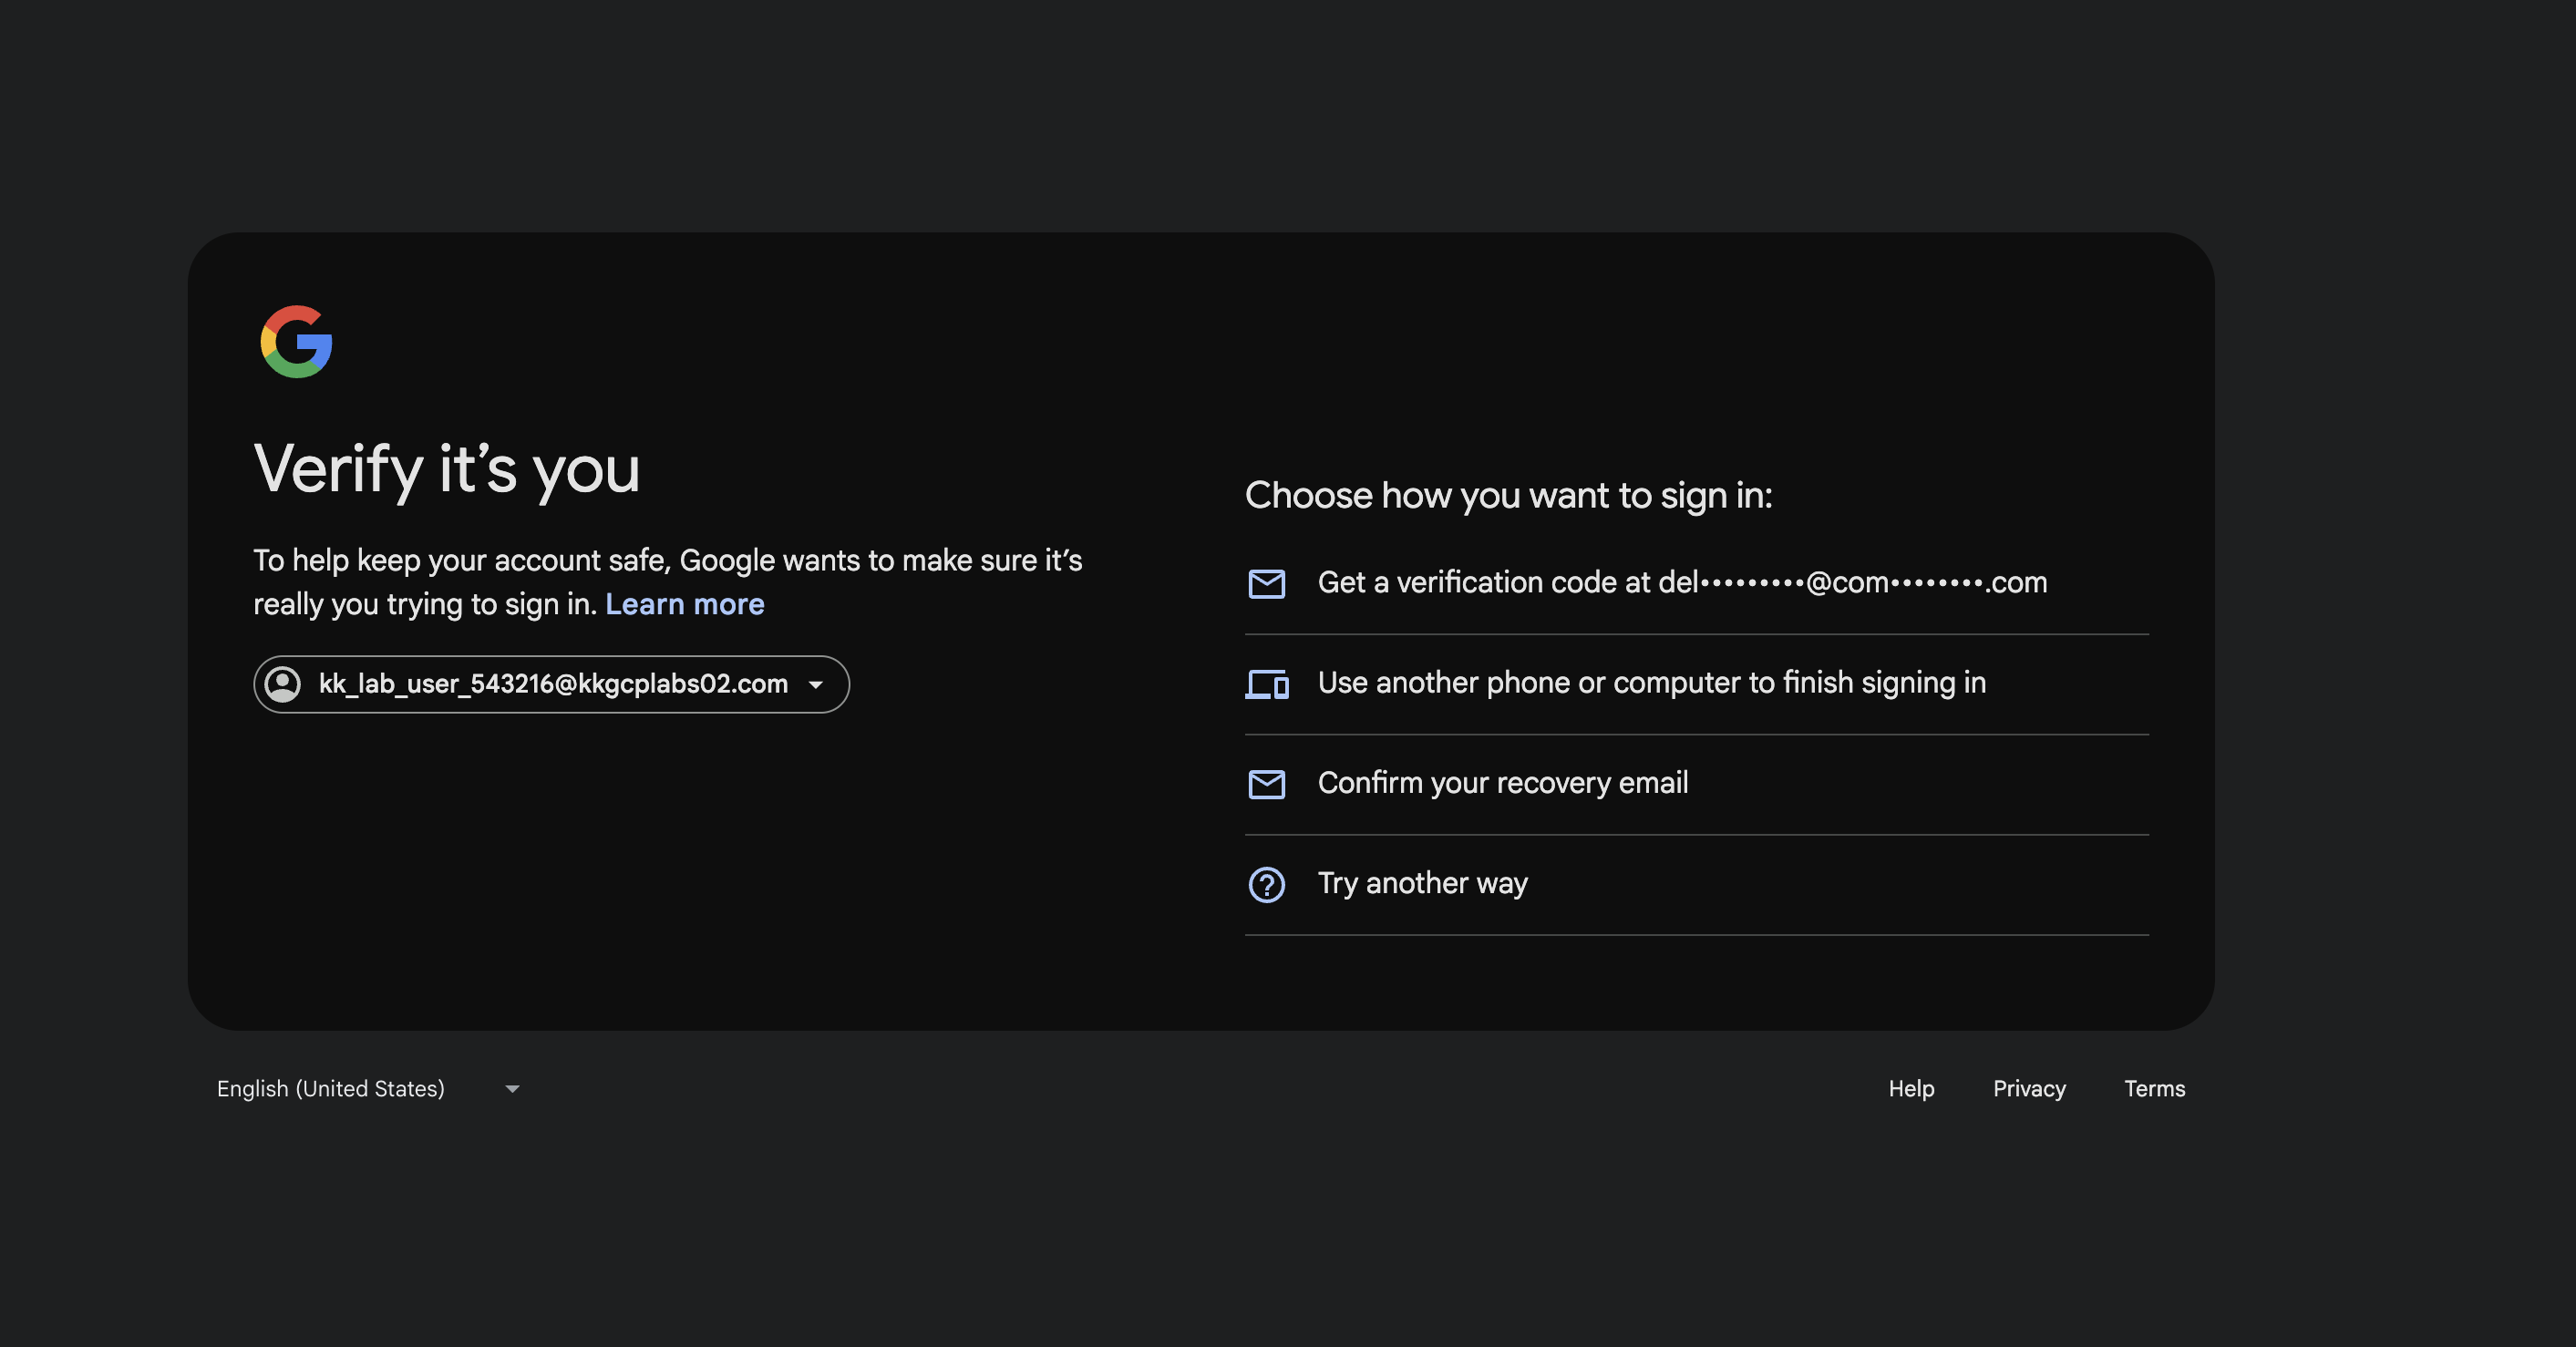Open the Privacy footer link
Viewport: 2576px width, 1347px height.
pyautogui.click(x=2028, y=1088)
